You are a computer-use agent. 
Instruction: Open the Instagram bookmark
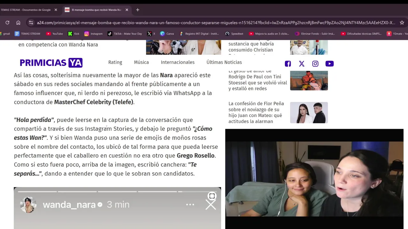point(93,34)
